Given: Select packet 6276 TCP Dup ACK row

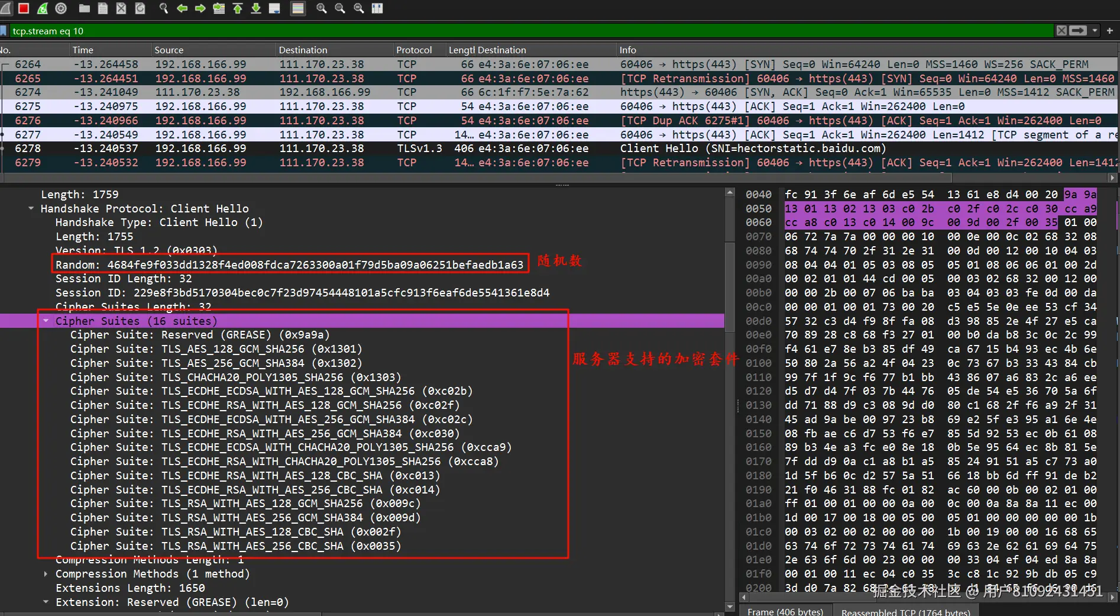Looking at the screenshot, I should point(559,121).
